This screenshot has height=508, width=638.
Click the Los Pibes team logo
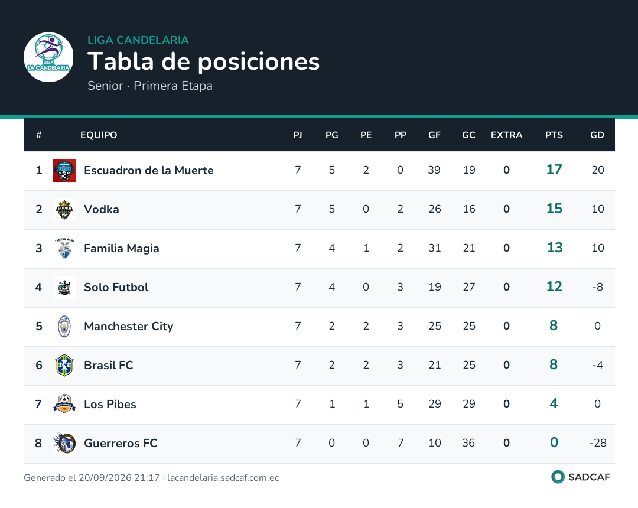coord(64,404)
